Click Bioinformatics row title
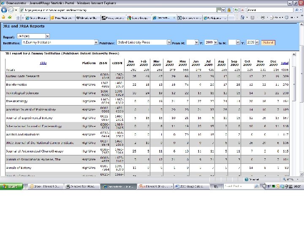The image size is (304, 228). point(16,84)
